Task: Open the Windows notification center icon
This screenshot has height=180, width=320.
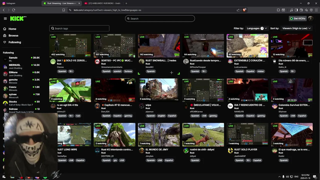Action: click(x=315, y=177)
